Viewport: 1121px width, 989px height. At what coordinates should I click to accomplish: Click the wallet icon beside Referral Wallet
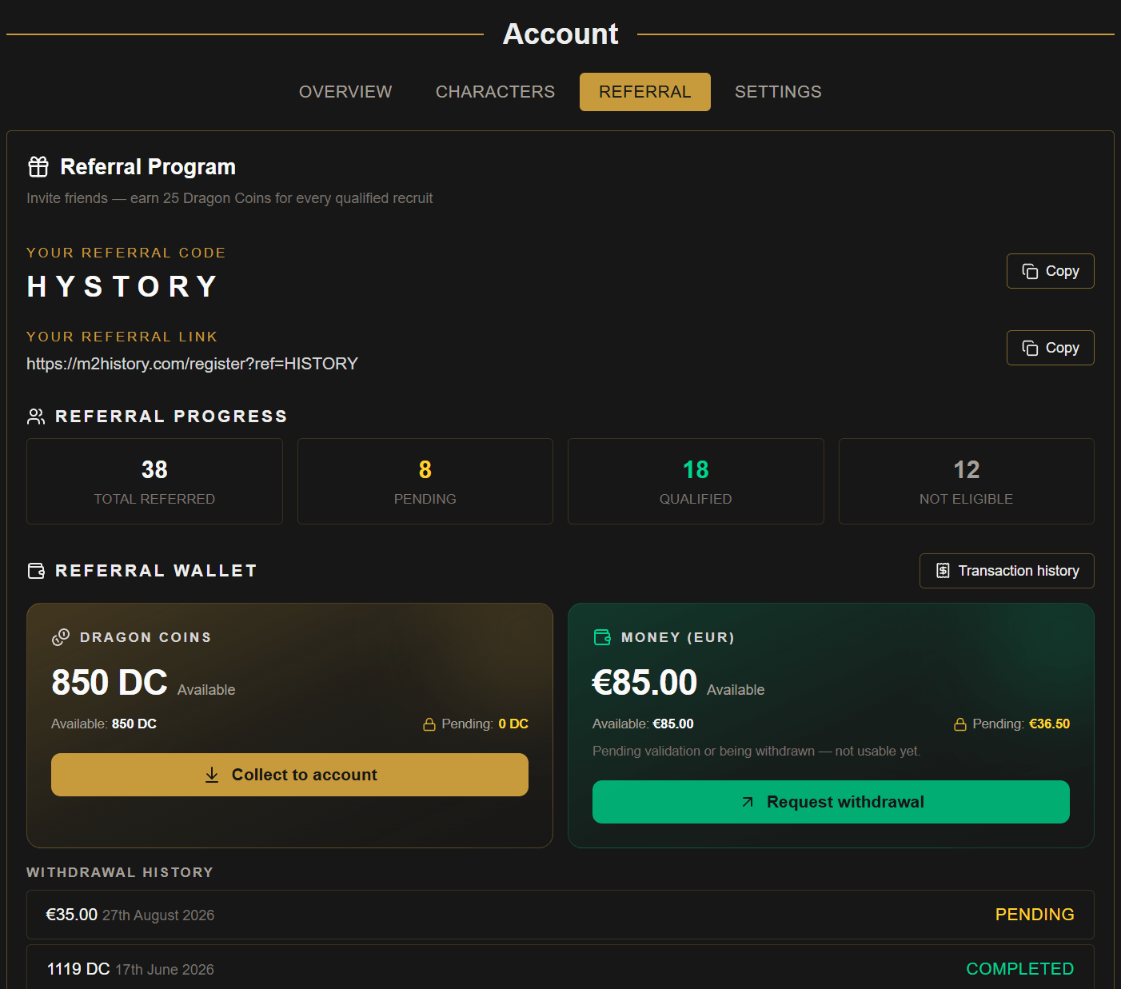coord(36,571)
